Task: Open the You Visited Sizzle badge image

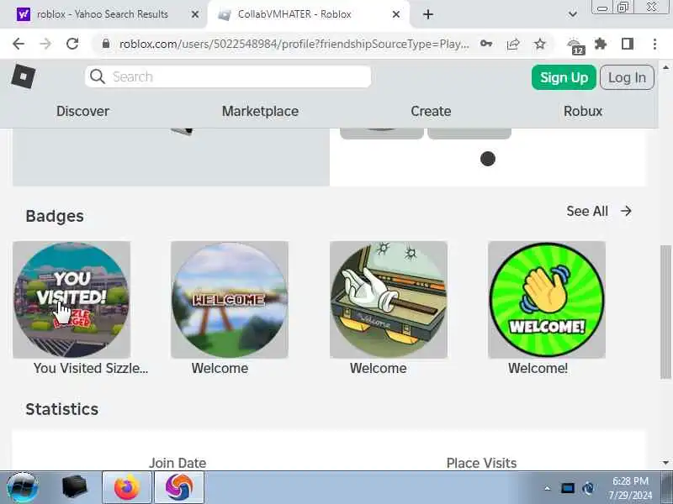Action: (72, 300)
